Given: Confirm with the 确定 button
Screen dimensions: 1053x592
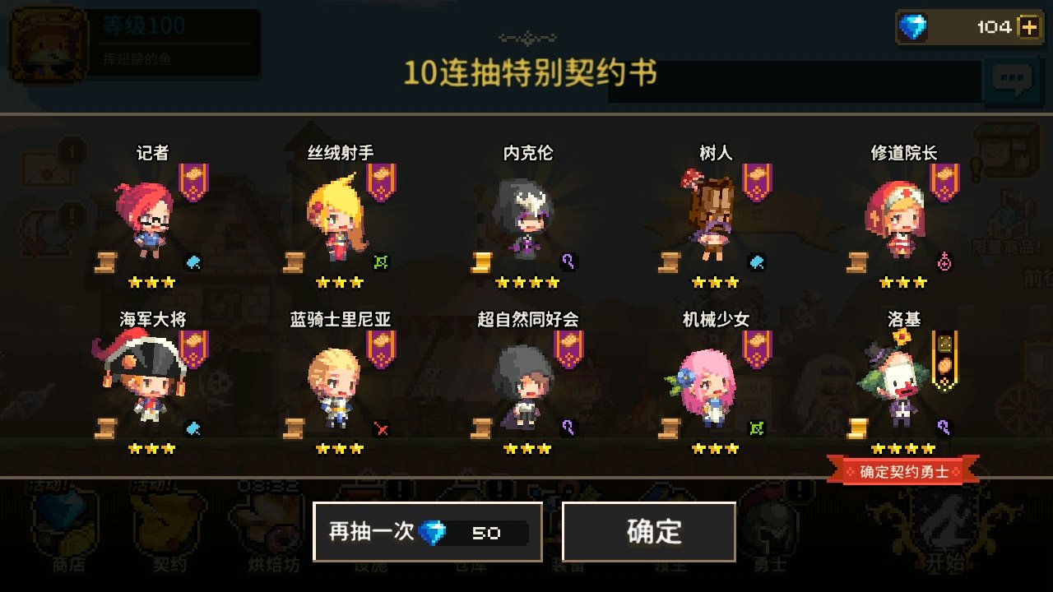Looking at the screenshot, I should [649, 532].
